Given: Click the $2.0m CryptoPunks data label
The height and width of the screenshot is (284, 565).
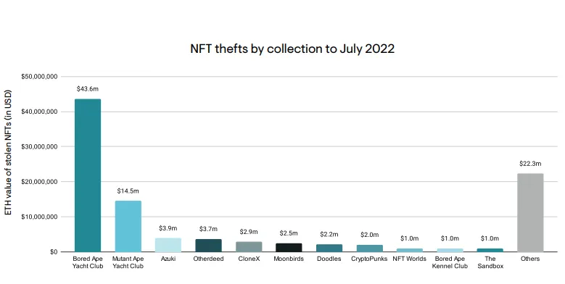Looking at the screenshot, I should pyautogui.click(x=369, y=235).
